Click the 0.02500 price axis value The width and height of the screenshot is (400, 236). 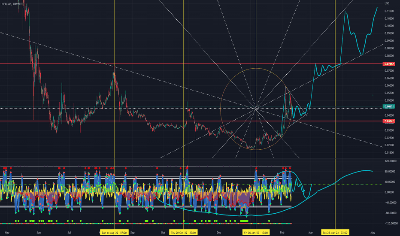[x=389, y=138]
